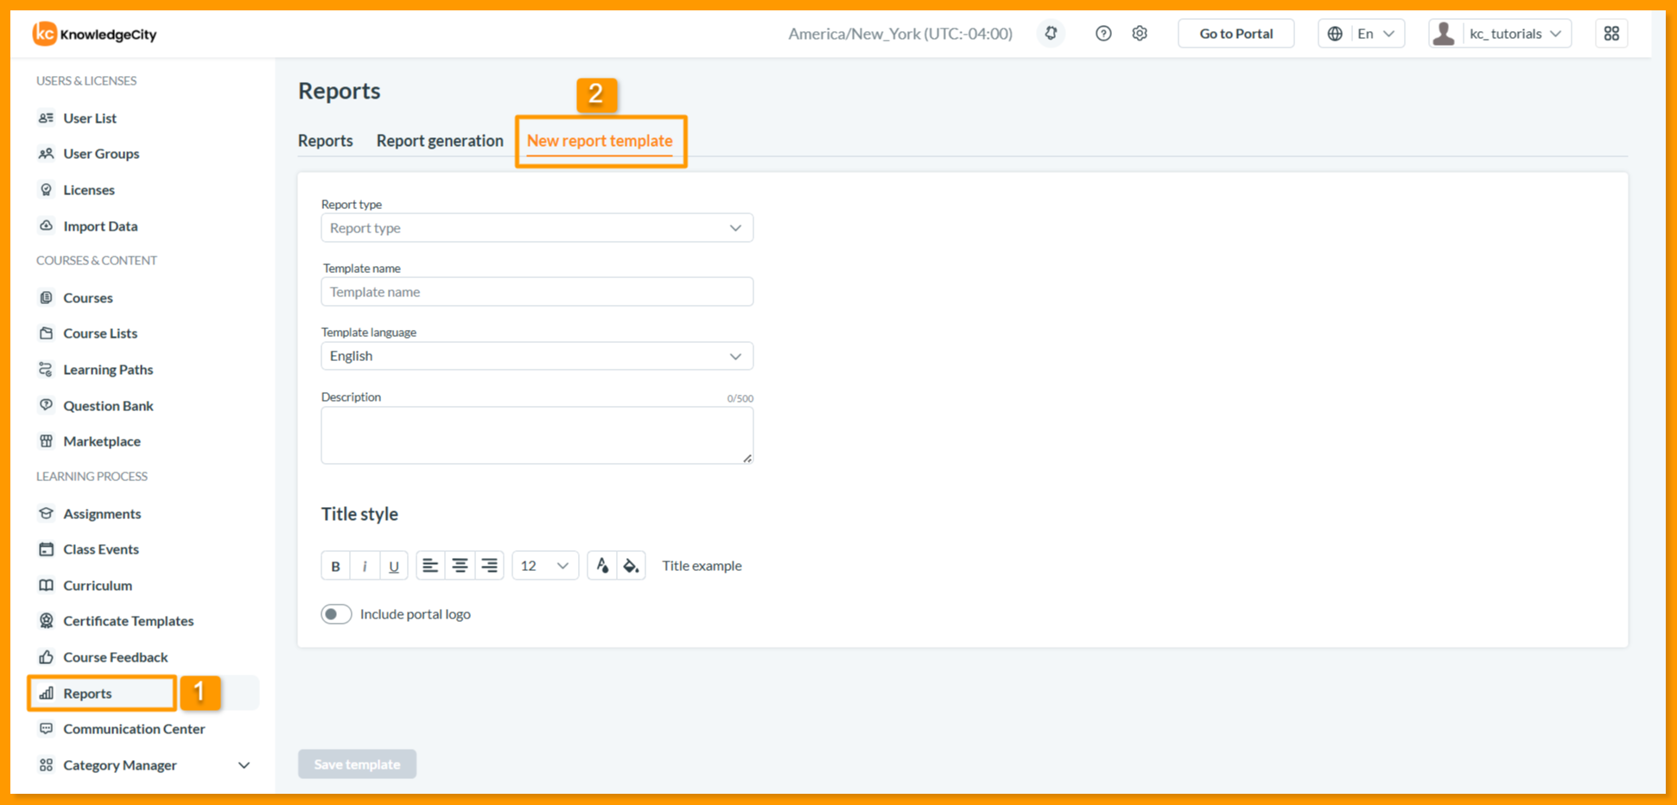Pick the title background fill color
This screenshot has width=1677, height=805.
[632, 566]
